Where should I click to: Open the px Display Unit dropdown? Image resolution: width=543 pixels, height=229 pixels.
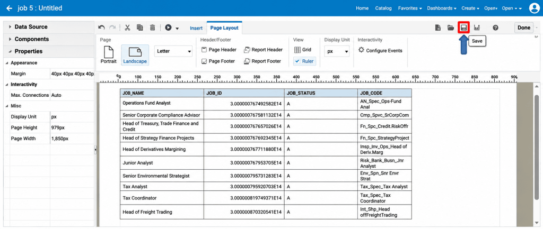pyautogui.click(x=337, y=51)
